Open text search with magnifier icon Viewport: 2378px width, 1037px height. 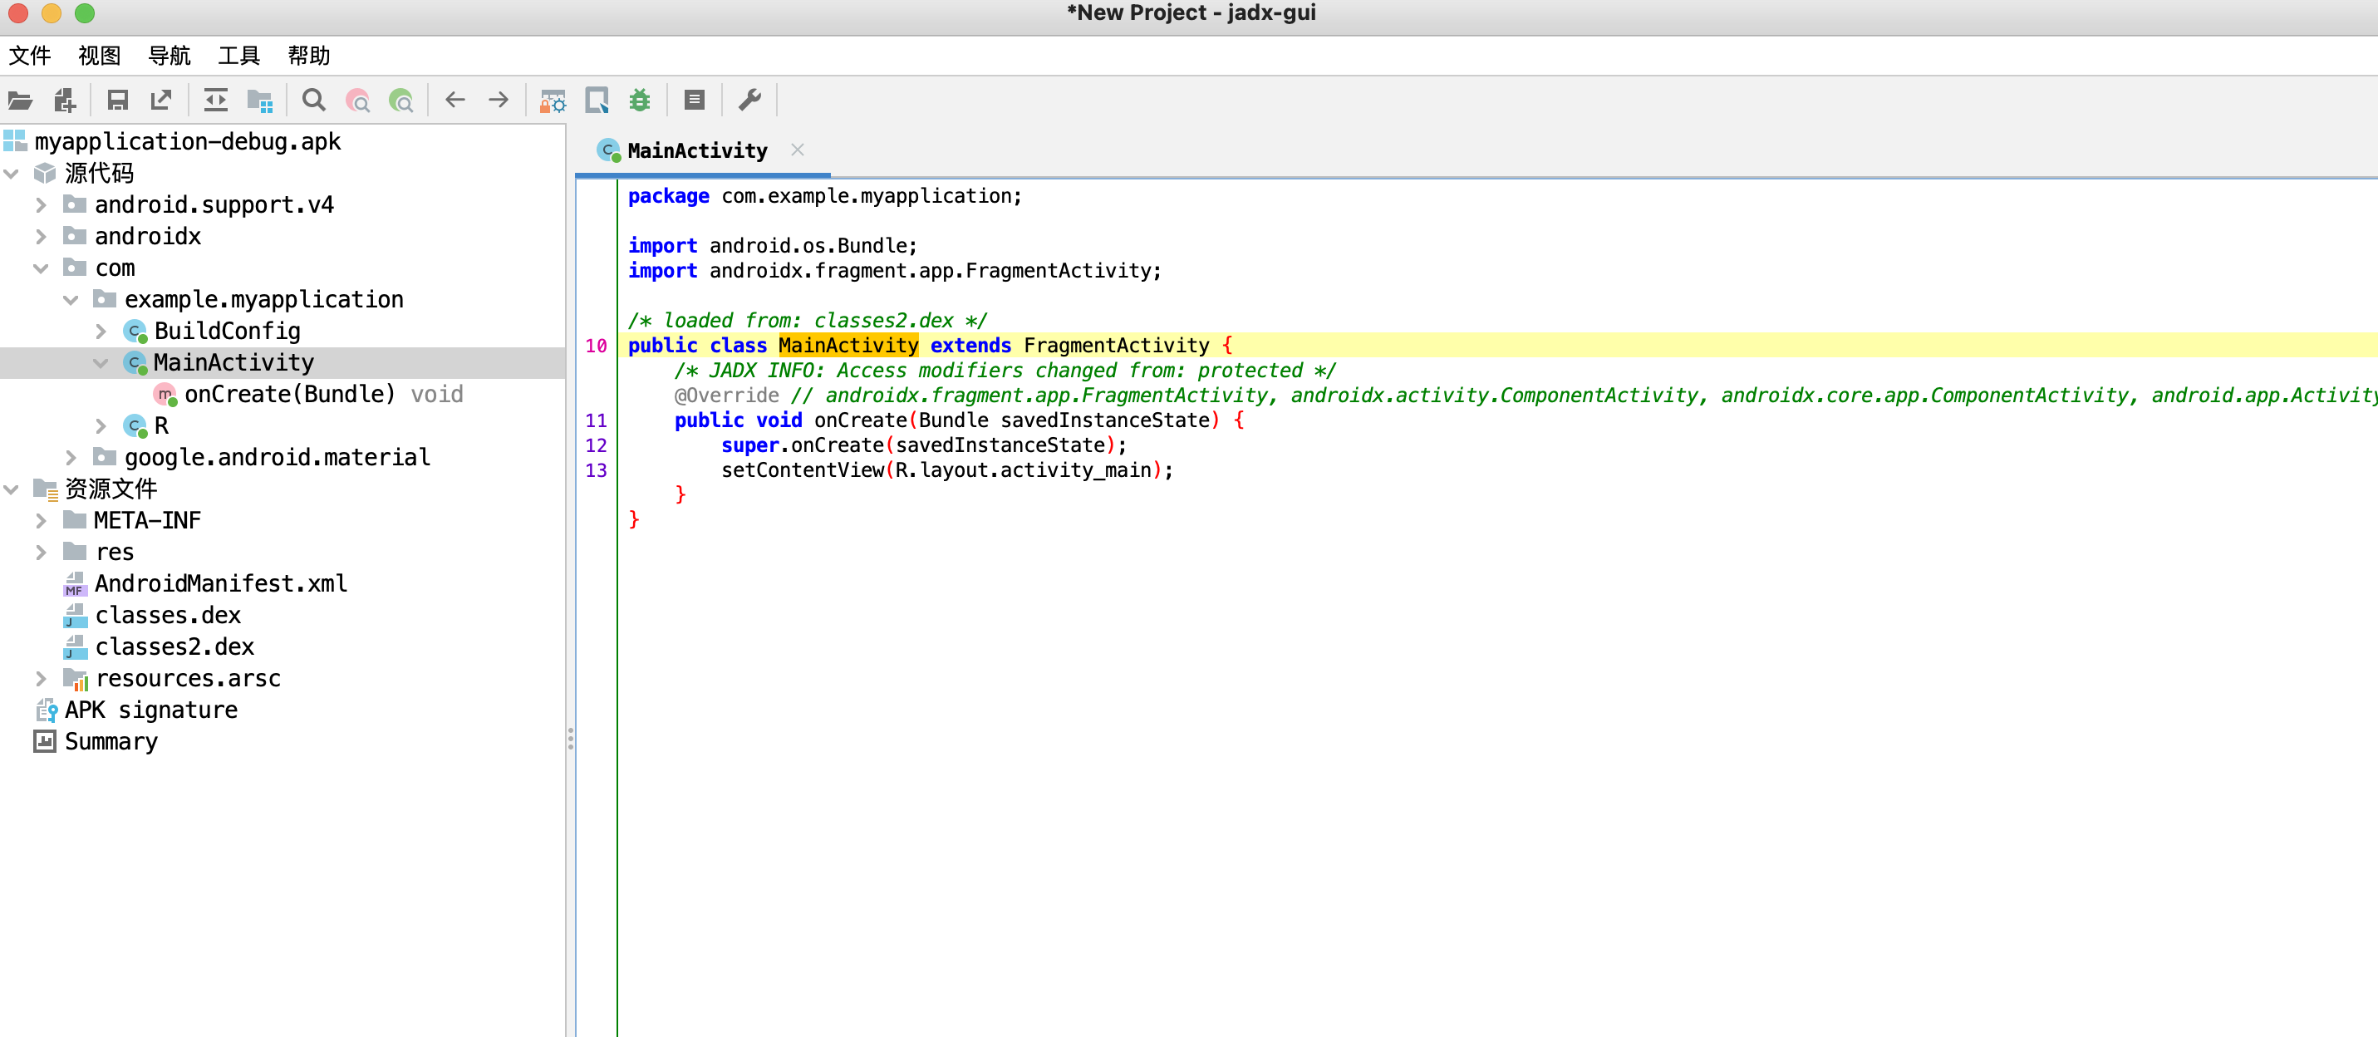(x=314, y=101)
